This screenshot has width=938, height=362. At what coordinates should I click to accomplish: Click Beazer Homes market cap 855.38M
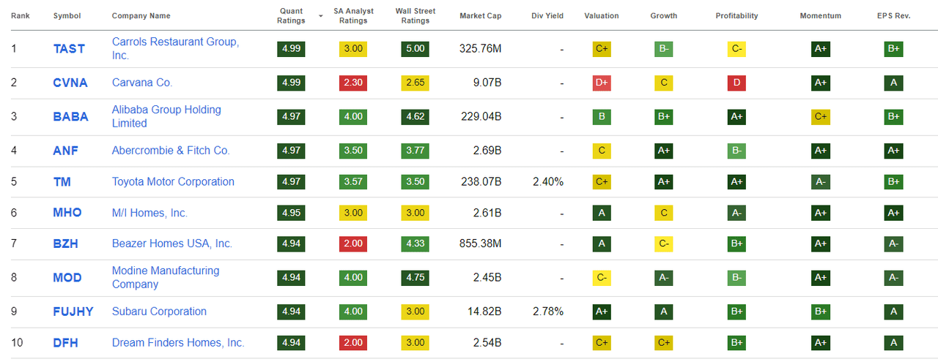[481, 244]
